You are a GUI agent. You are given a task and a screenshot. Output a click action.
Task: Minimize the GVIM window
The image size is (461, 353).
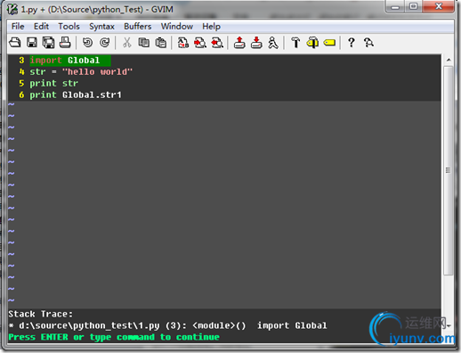click(395, 6)
